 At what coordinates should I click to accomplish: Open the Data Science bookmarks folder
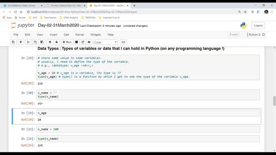tap(48, 18)
